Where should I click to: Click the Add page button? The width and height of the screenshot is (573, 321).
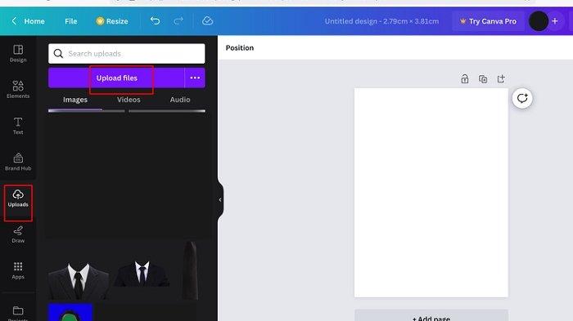(431, 316)
